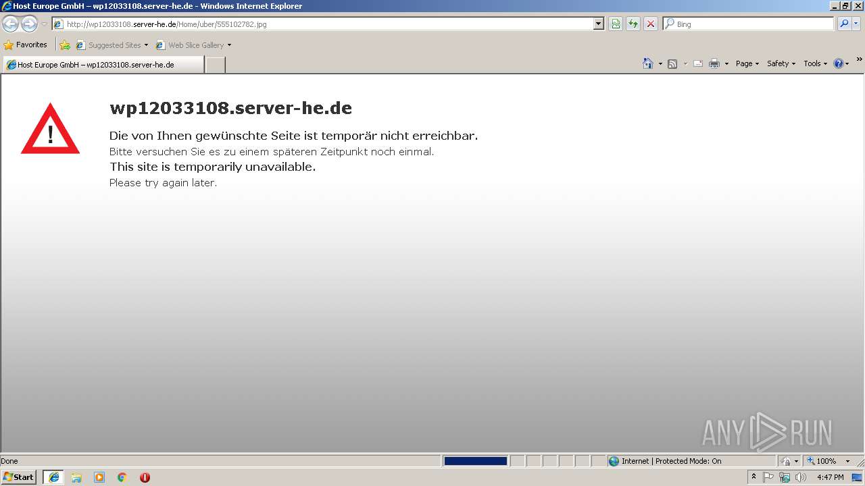
Task: Expand the Print dropdown arrow
Action: pyautogui.click(x=726, y=63)
